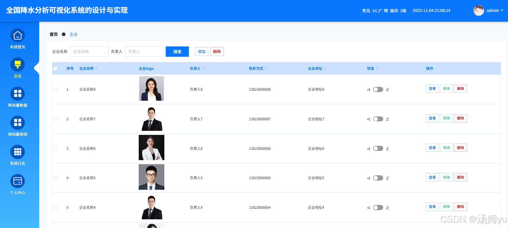The height and width of the screenshot is (228, 508).
Task: Click 删除 for 企业名称8
Action: [460, 89]
